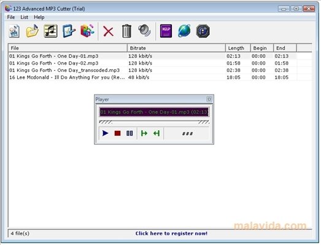This screenshot has height=245, width=321.
Task: Click the End cell '01:58'
Action: [282, 63]
